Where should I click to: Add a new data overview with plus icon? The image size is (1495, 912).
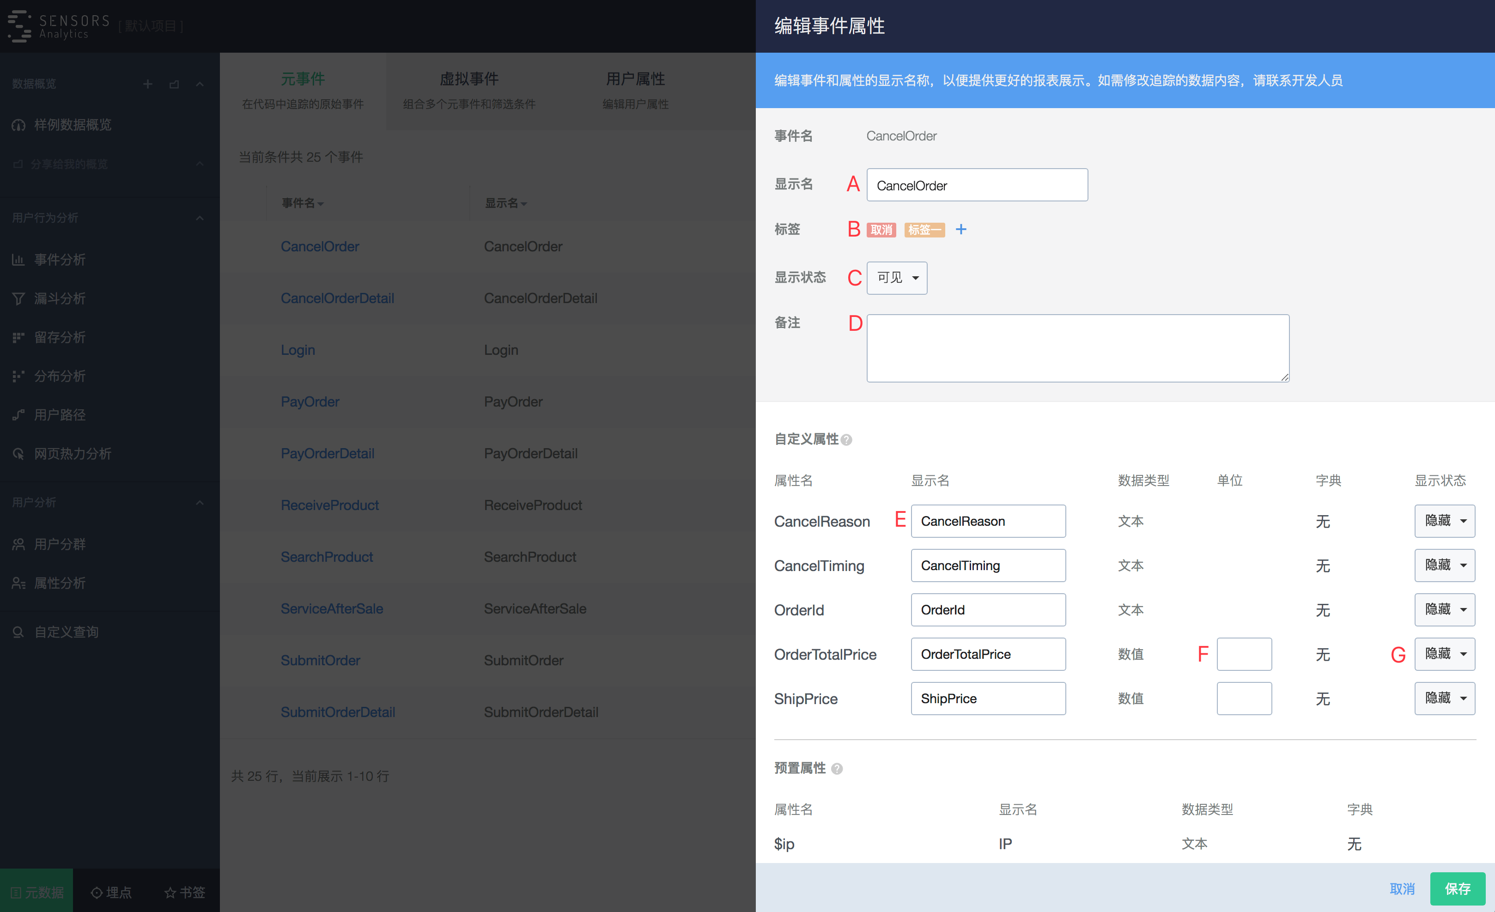(x=147, y=84)
